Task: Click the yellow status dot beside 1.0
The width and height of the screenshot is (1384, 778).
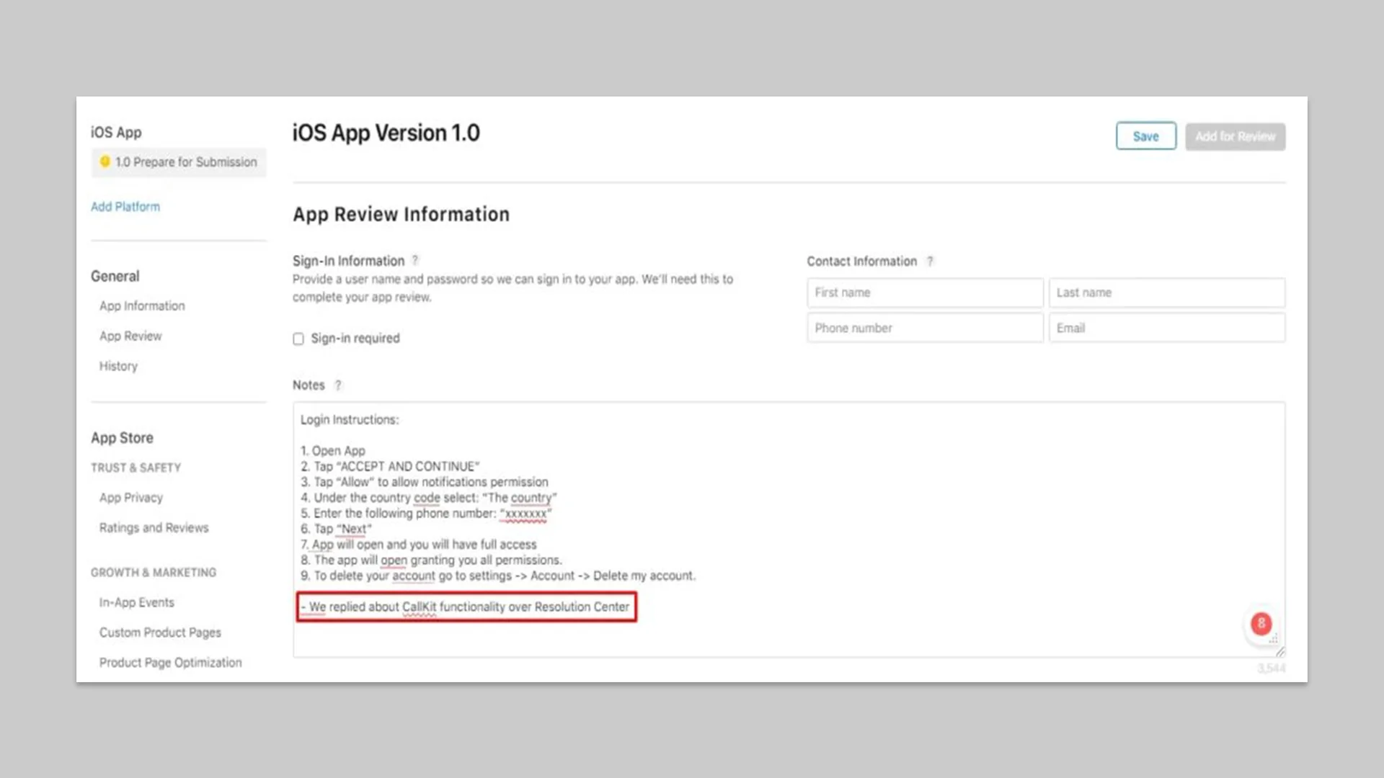Action: (105, 161)
